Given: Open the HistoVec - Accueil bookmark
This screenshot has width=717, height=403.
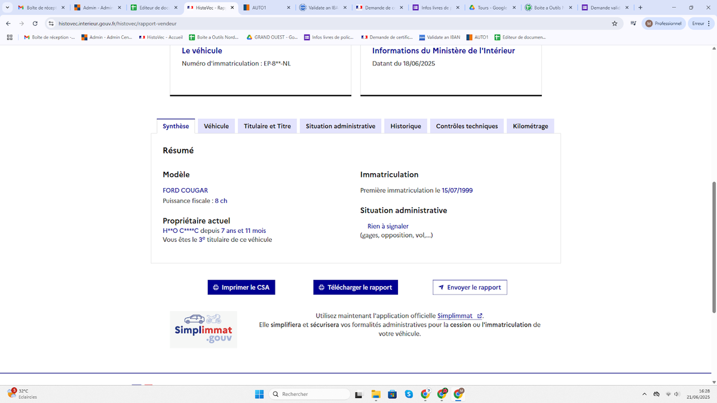Looking at the screenshot, I should pyautogui.click(x=161, y=37).
